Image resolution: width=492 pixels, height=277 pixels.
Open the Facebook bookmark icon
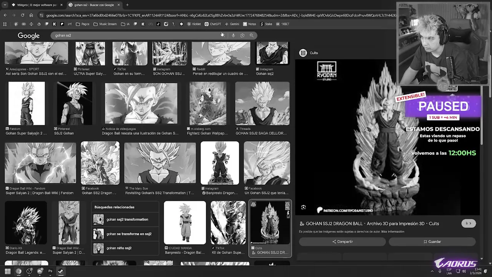[x=16, y=24]
